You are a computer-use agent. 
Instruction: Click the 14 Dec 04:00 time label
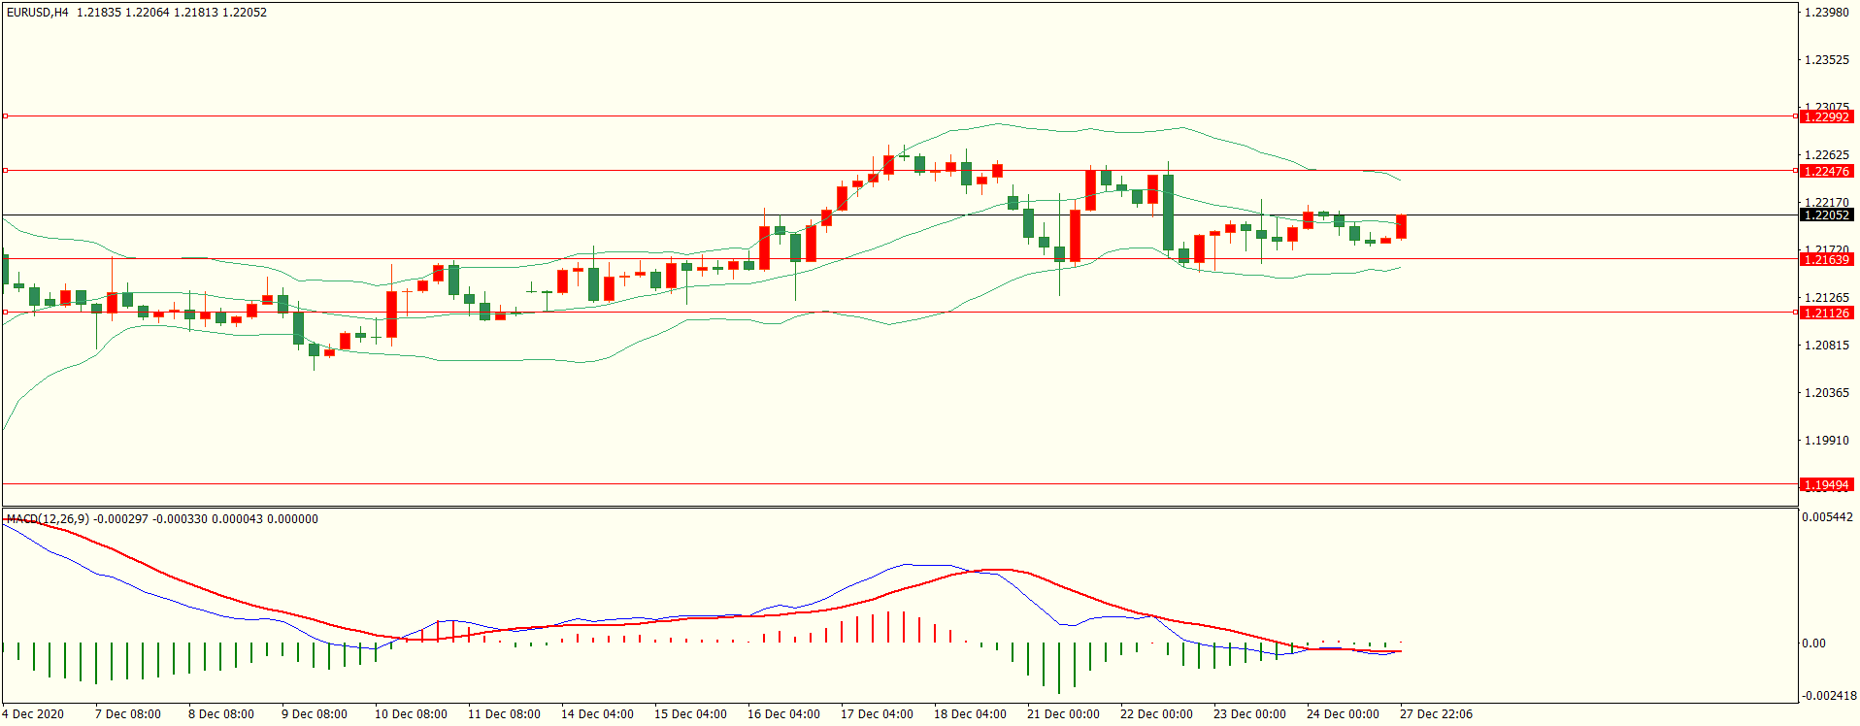597,714
